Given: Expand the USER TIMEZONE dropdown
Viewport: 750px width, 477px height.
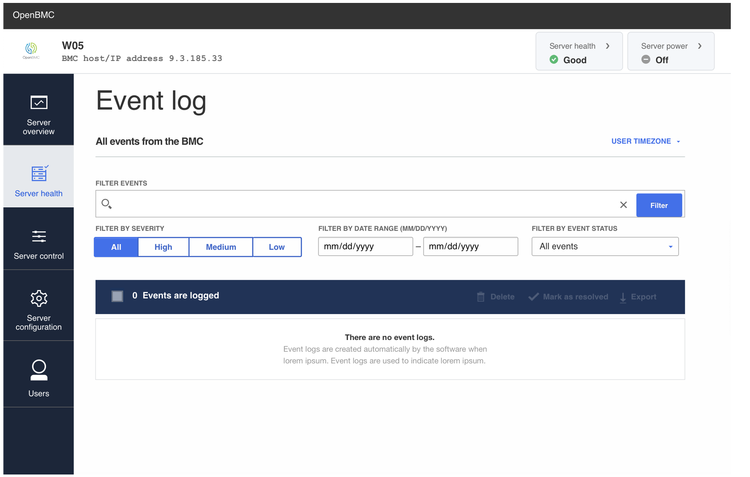Looking at the screenshot, I should [646, 141].
